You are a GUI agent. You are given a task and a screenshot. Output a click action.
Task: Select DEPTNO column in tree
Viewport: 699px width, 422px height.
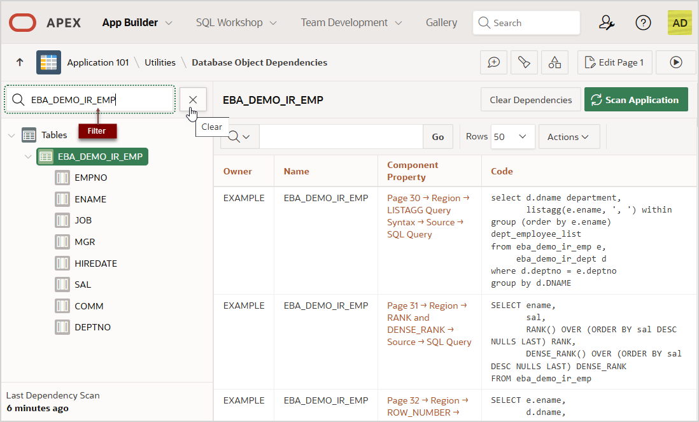coord(93,327)
